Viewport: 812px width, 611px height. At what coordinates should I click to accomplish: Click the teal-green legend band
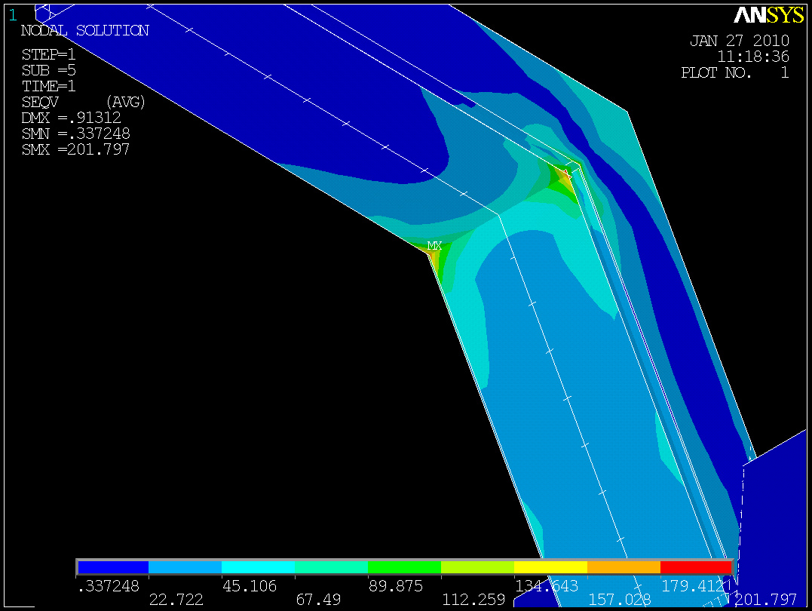(x=332, y=567)
